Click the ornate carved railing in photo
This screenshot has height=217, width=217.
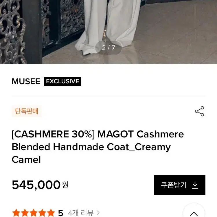tap(12, 32)
